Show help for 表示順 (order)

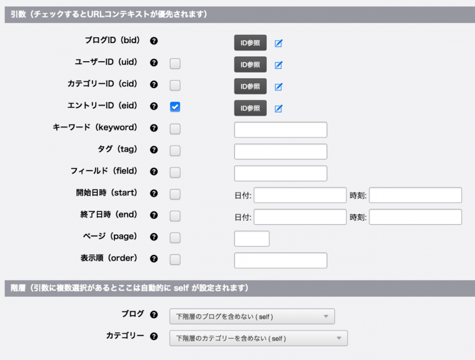pyautogui.click(x=154, y=259)
